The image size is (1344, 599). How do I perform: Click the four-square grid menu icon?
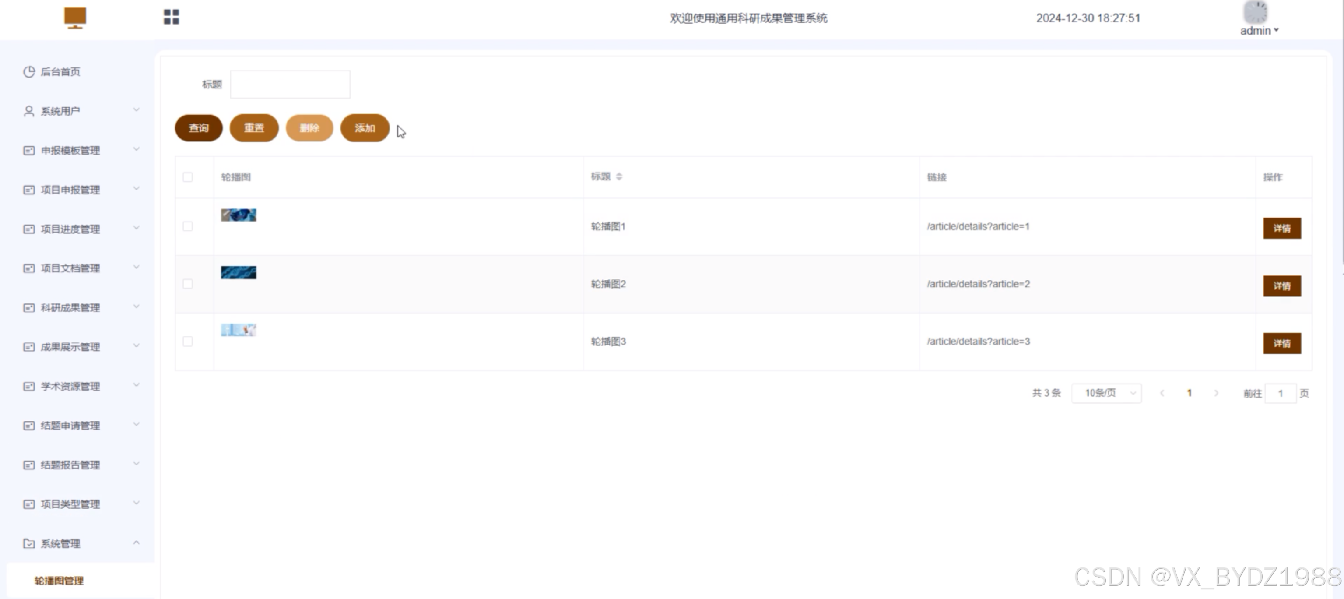pyautogui.click(x=171, y=17)
